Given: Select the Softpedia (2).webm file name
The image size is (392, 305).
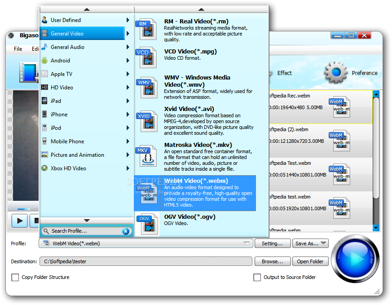Looking at the screenshot, I should tap(289, 129).
